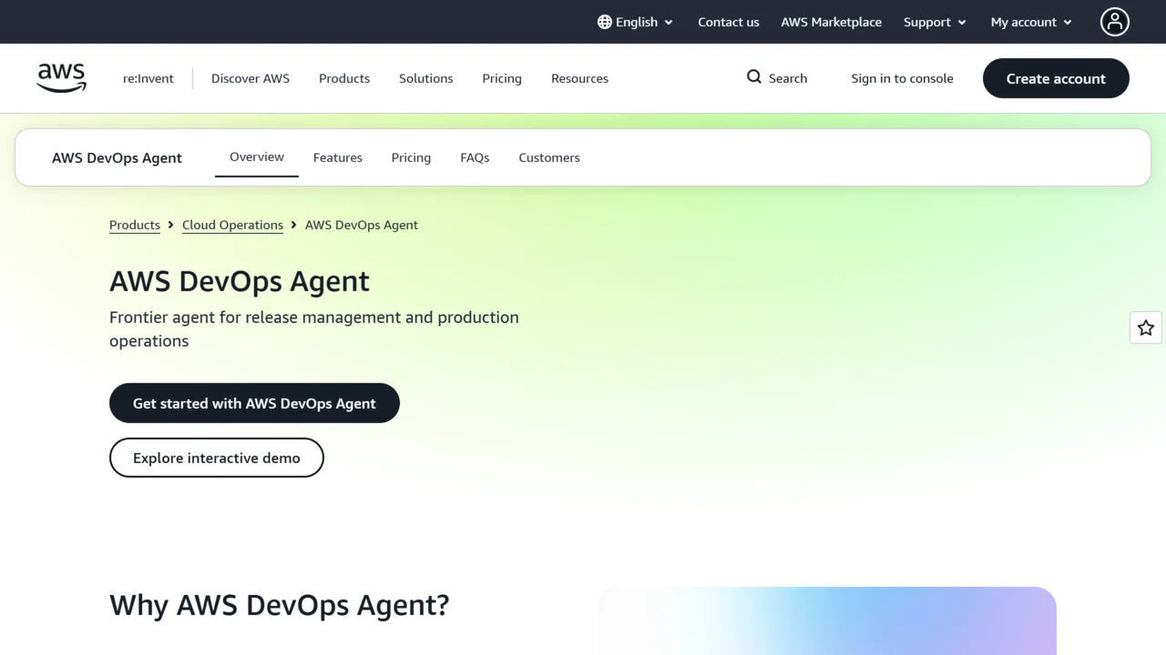Click the gradient image card
This screenshot has width=1166, height=655.
click(827, 620)
